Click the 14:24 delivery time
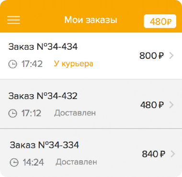This screenshot has height=177, width=182. tap(34, 163)
